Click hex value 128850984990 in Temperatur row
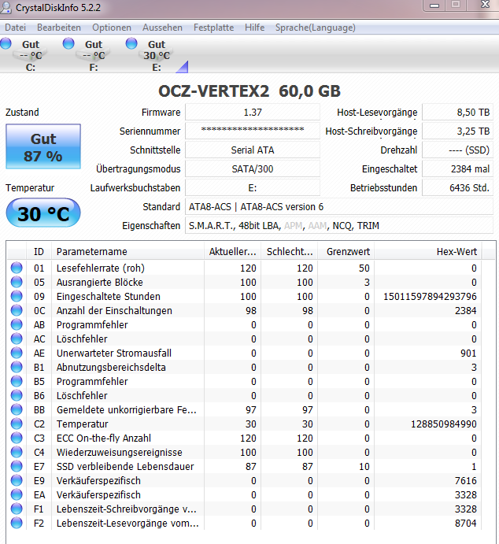This screenshot has width=499, height=544. coord(444,424)
